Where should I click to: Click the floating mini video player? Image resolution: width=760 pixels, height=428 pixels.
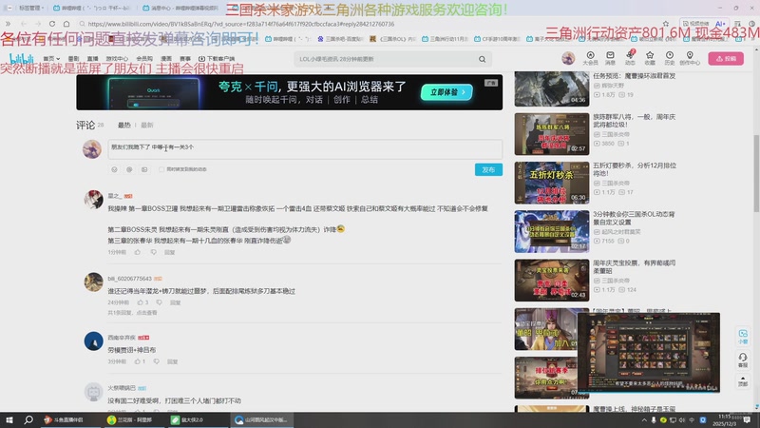tap(649, 352)
